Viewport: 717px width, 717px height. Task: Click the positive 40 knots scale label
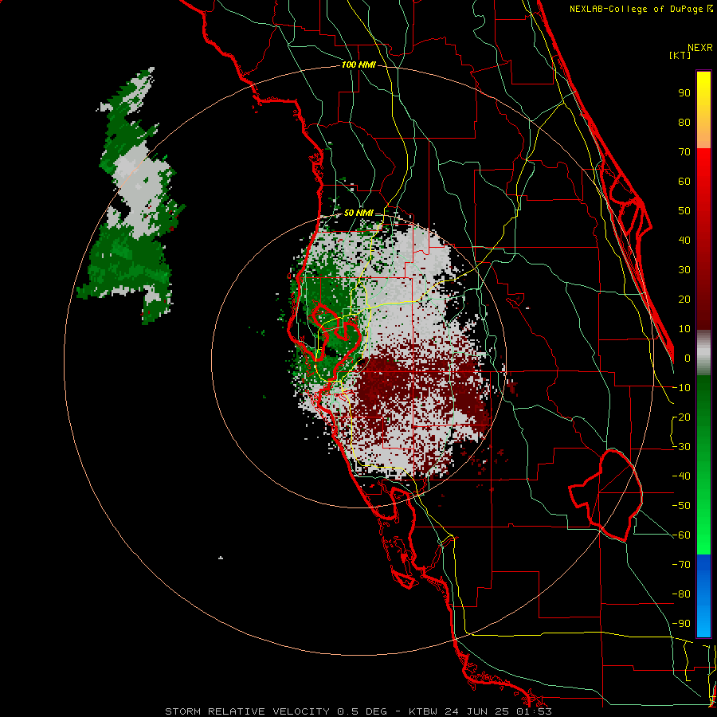684,241
